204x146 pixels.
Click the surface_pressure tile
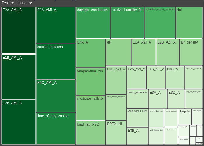pos(197,117)
